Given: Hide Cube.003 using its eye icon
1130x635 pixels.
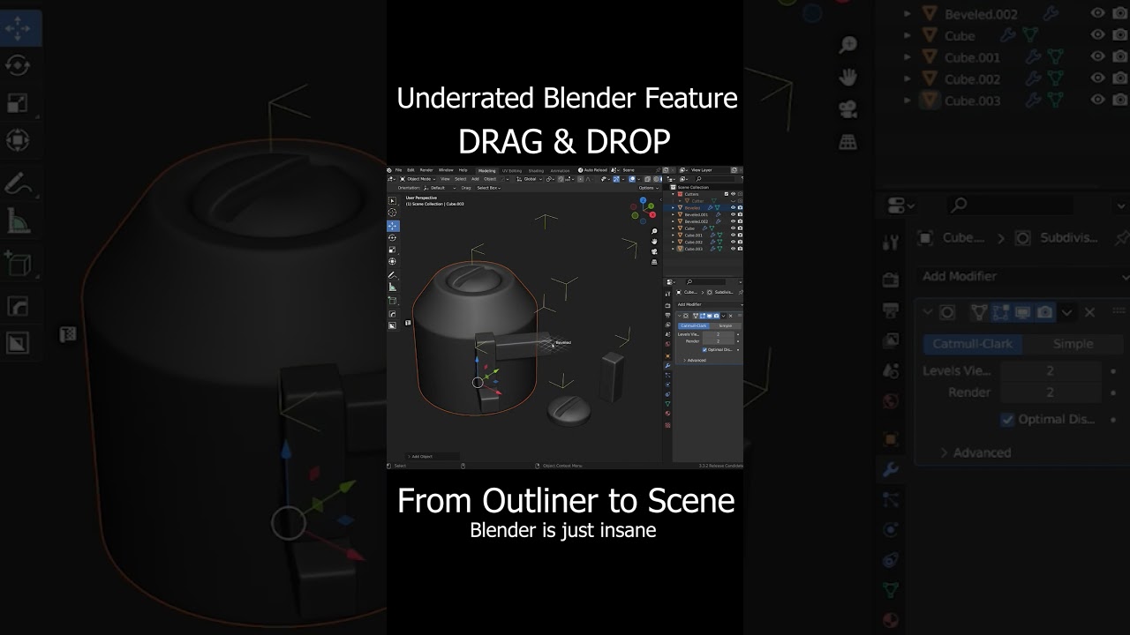Looking at the screenshot, I should tap(733, 249).
